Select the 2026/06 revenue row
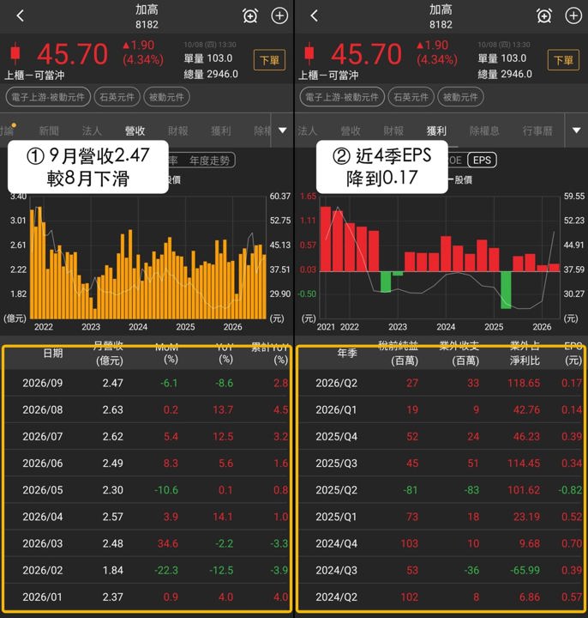This screenshot has width=588, height=618. point(147,463)
